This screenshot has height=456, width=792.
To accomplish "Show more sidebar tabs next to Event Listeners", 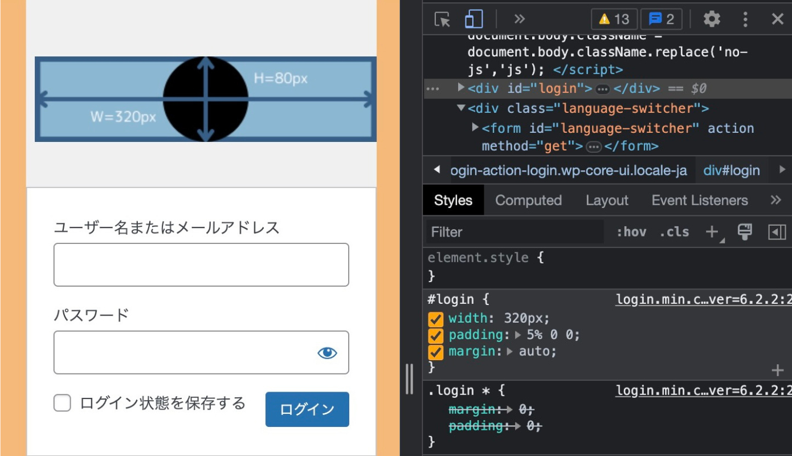I will (x=775, y=200).
